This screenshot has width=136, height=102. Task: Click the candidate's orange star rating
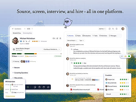click(x=36, y=41)
